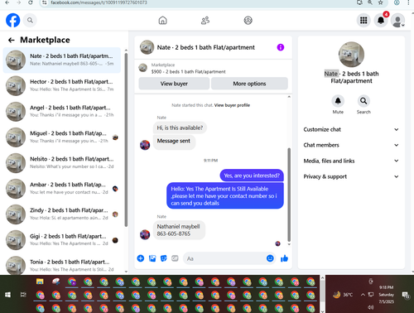Click the listing thumbnail in the right panel

pos(351,55)
